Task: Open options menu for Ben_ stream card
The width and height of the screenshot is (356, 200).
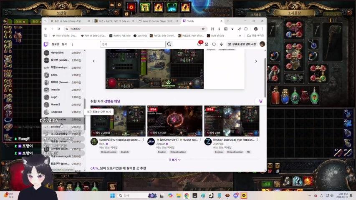Action: click(x=143, y=140)
